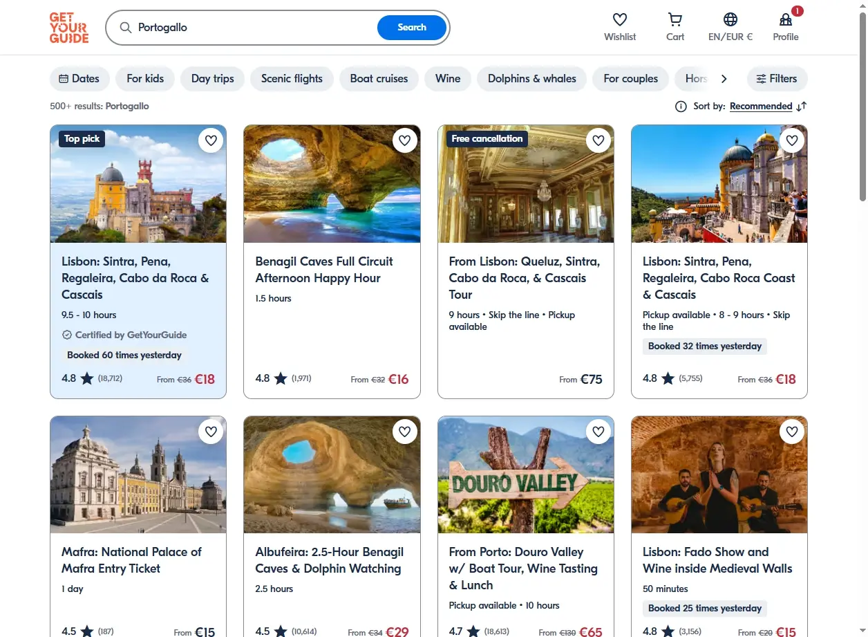The width and height of the screenshot is (868, 637).
Task: Click 'Booked 25 times yesterday' badge
Action: (x=705, y=608)
